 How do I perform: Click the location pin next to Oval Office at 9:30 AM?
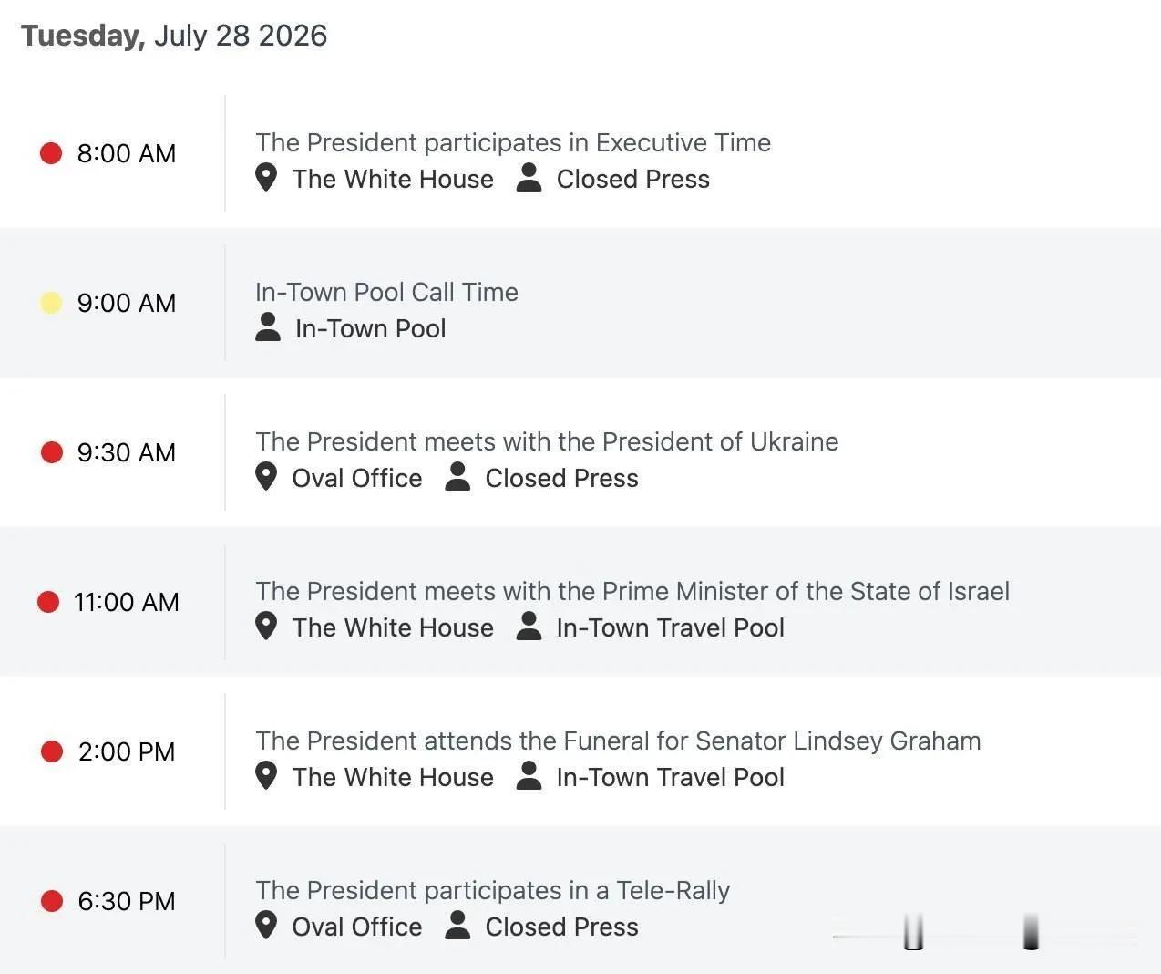266,476
